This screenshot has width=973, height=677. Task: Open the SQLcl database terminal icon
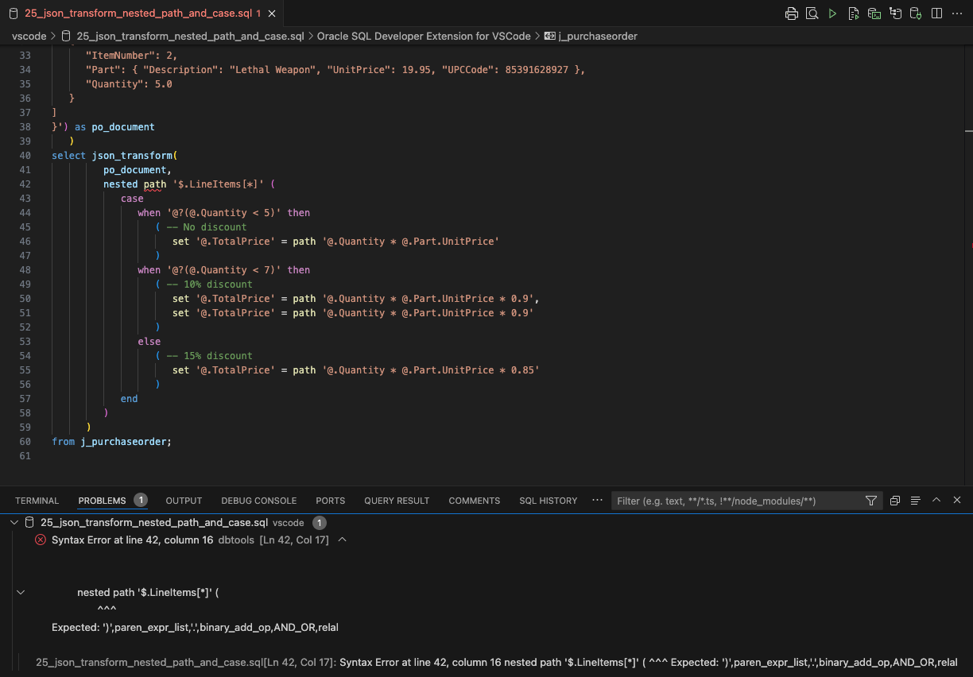[x=874, y=14]
